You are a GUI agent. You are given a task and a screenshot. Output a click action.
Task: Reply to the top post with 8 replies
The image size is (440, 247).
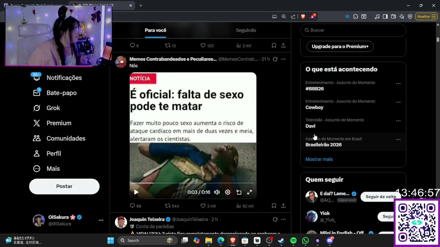tap(134, 46)
